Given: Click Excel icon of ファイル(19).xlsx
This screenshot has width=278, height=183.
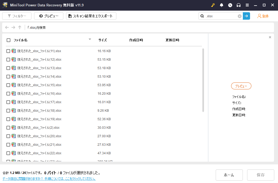Looking at the screenshot, I should coord(14,119).
